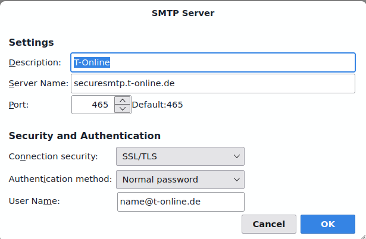The width and height of the screenshot is (366, 239).
Task: Decrease the port with the down arrow
Action: click(x=123, y=109)
